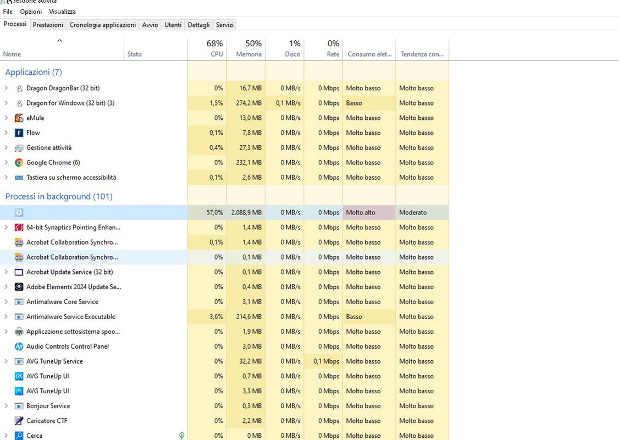Click the Synaptics Pointing Enhancer icon
Screen dimensions: 619x440
[19, 228]
